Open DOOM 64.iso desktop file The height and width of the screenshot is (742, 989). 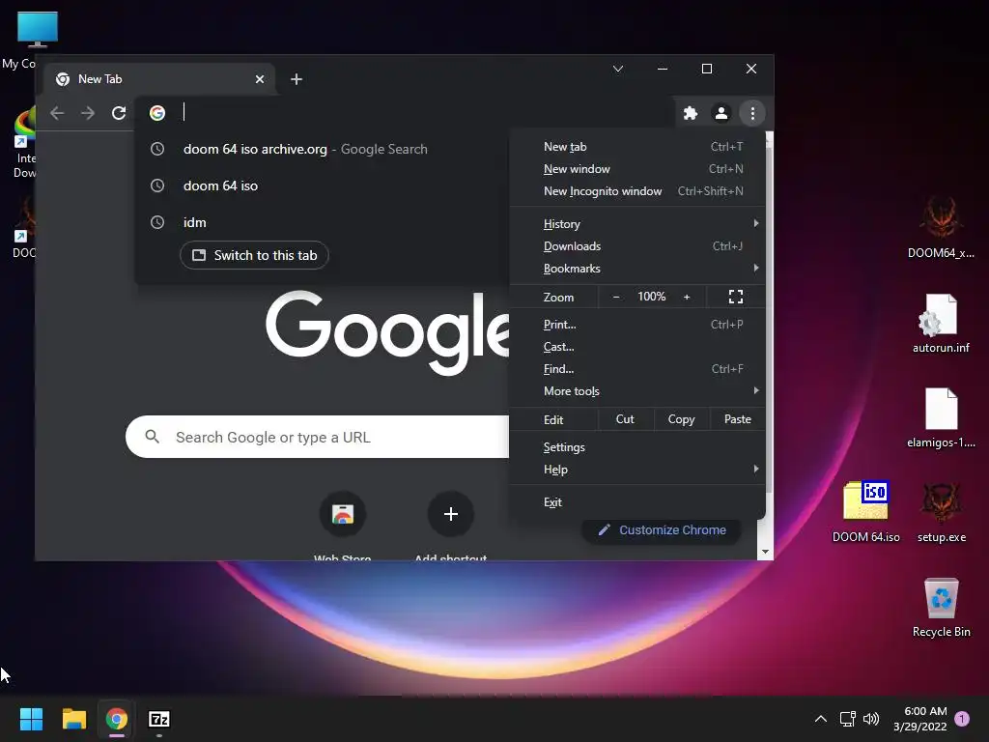pyautogui.click(x=866, y=511)
